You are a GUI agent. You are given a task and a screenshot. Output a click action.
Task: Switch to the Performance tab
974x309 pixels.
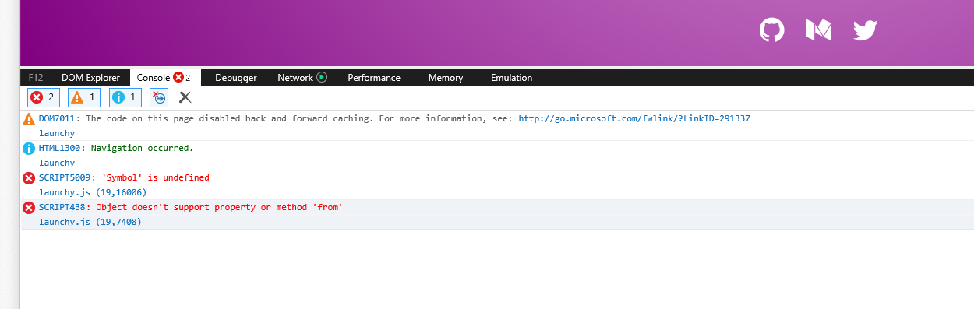[374, 78]
